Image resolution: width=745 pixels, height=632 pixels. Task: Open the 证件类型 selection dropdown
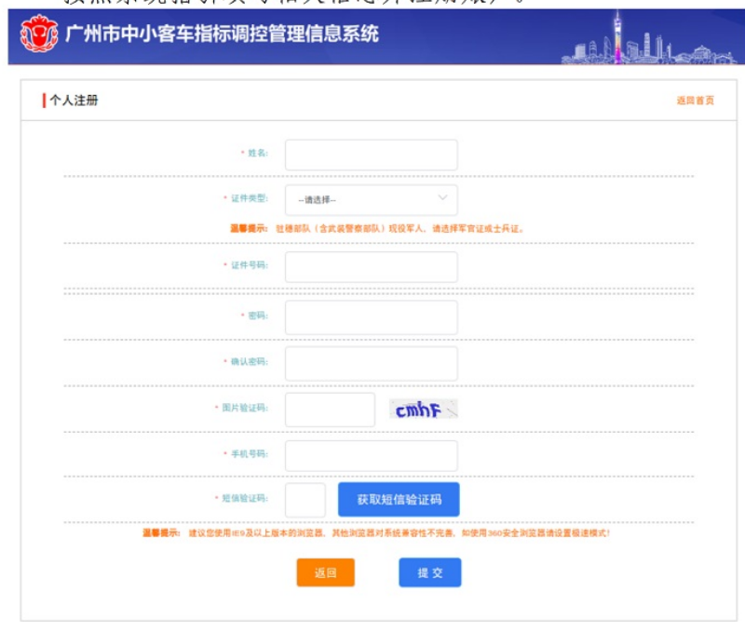pos(370,200)
